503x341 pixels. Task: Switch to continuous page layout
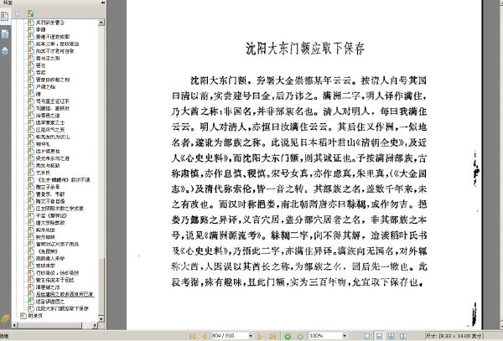[379, 336]
